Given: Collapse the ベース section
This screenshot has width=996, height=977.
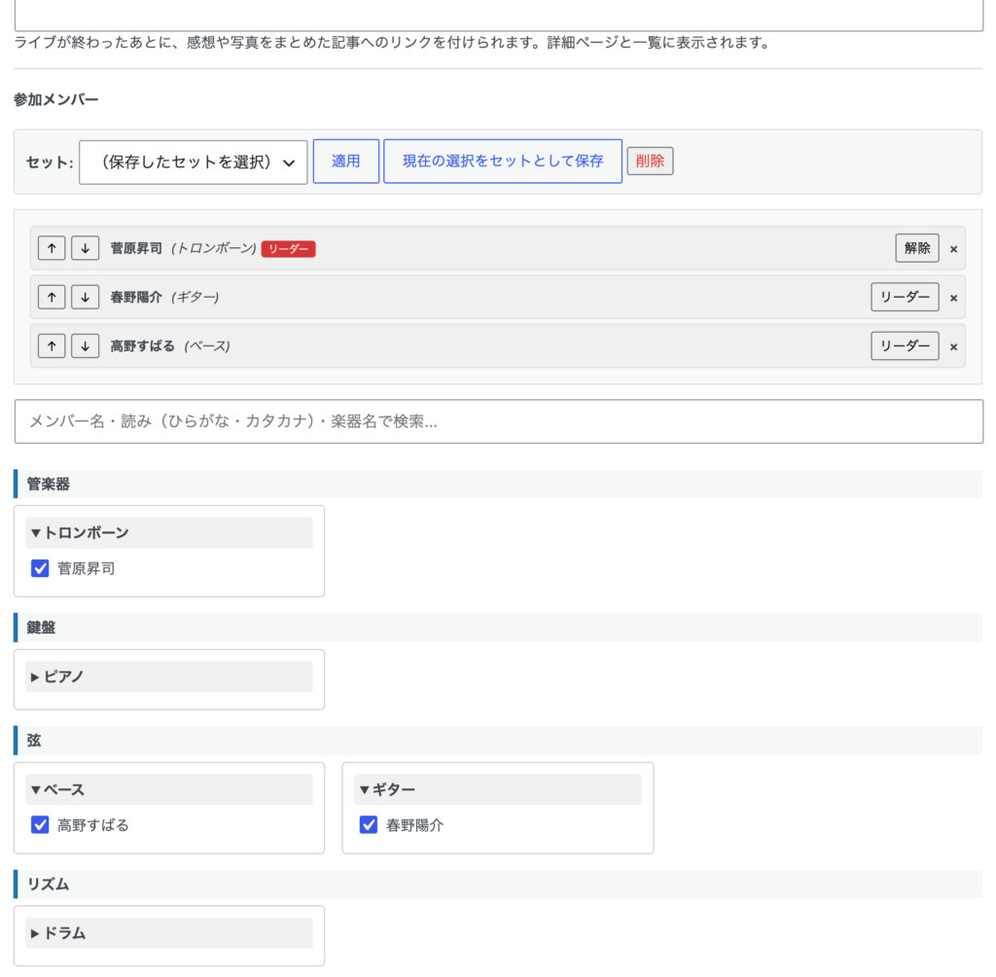Looking at the screenshot, I should point(169,789).
